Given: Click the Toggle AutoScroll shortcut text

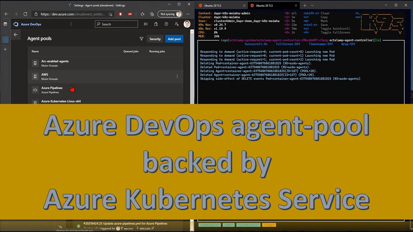Looking at the screenshot, I should (x=335, y=29).
